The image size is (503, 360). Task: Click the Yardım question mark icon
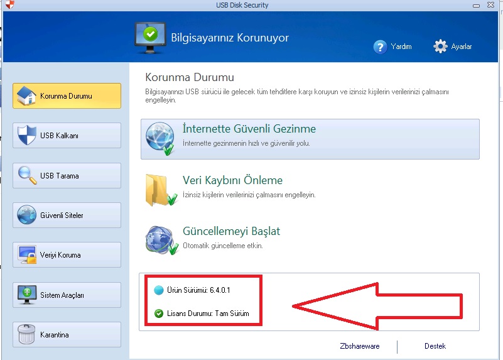[380, 47]
